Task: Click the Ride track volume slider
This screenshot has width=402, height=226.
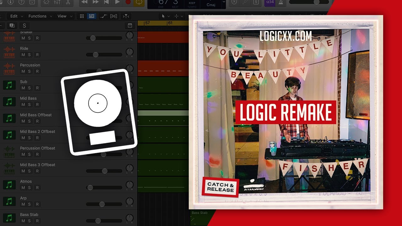Action: point(104,55)
